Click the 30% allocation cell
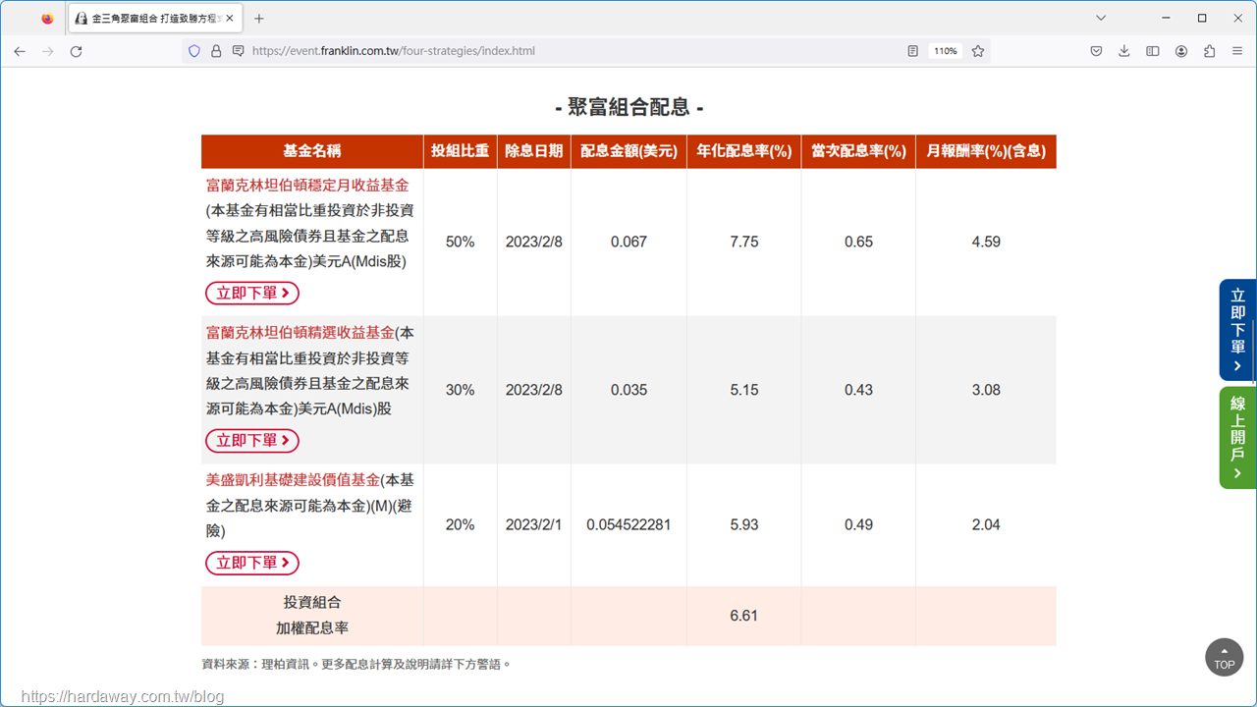1257x707 pixels. coord(460,390)
